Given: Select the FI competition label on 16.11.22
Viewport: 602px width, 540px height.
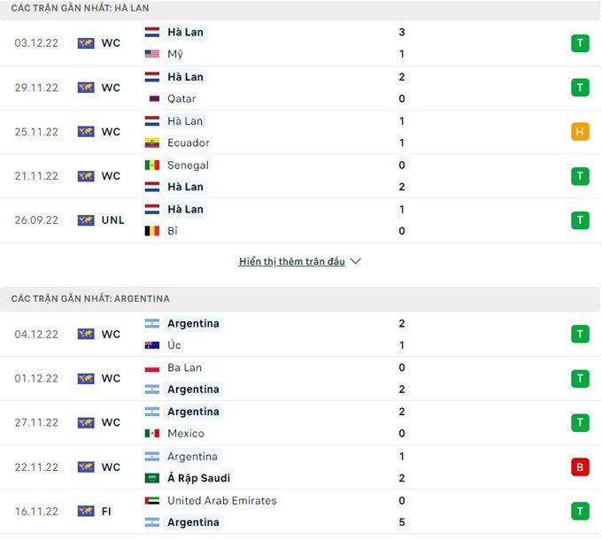Looking at the screenshot, I should click(107, 511).
